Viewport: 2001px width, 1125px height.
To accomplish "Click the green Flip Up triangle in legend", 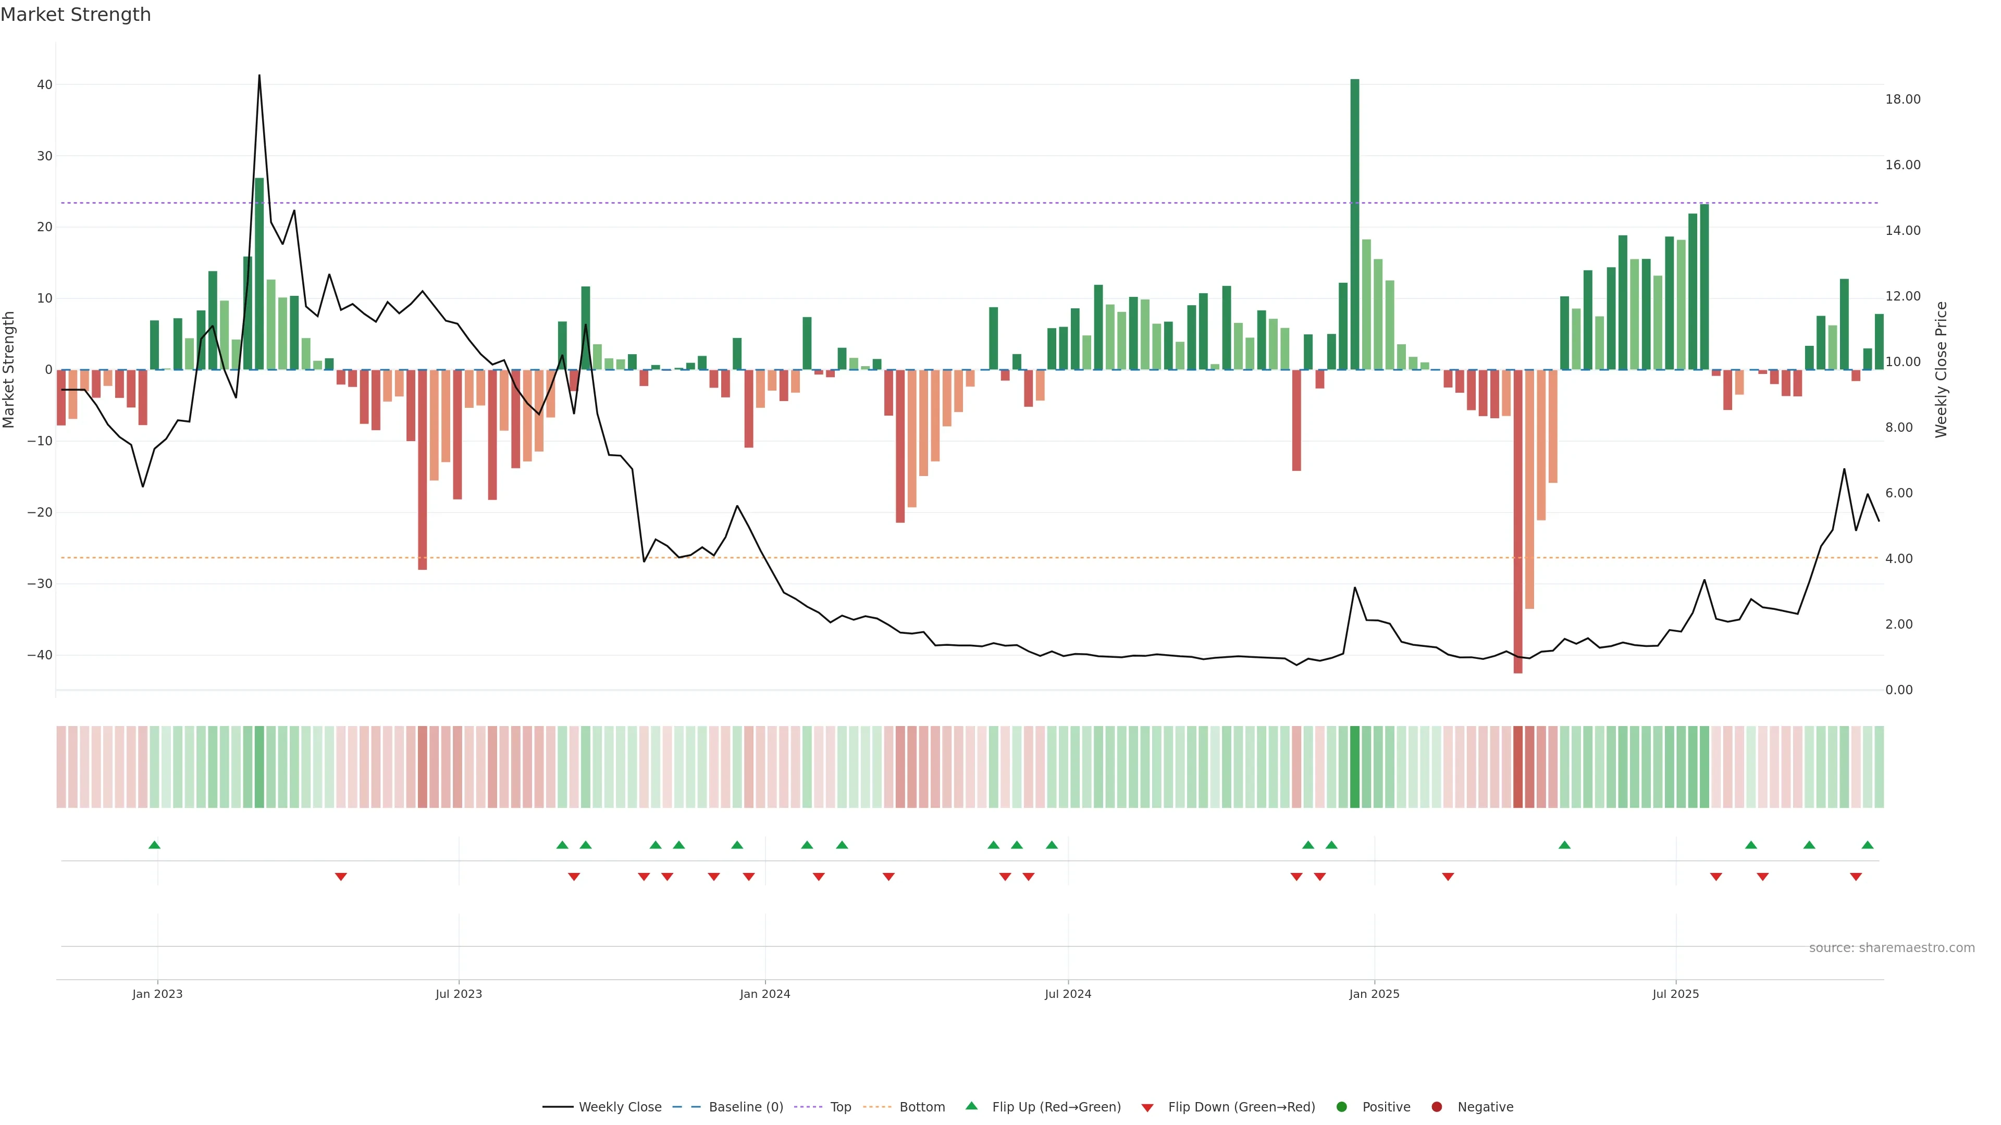I will coord(971,1106).
